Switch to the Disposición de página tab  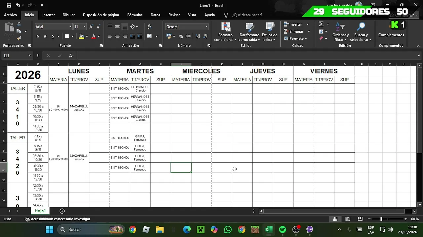pyautogui.click(x=101, y=15)
